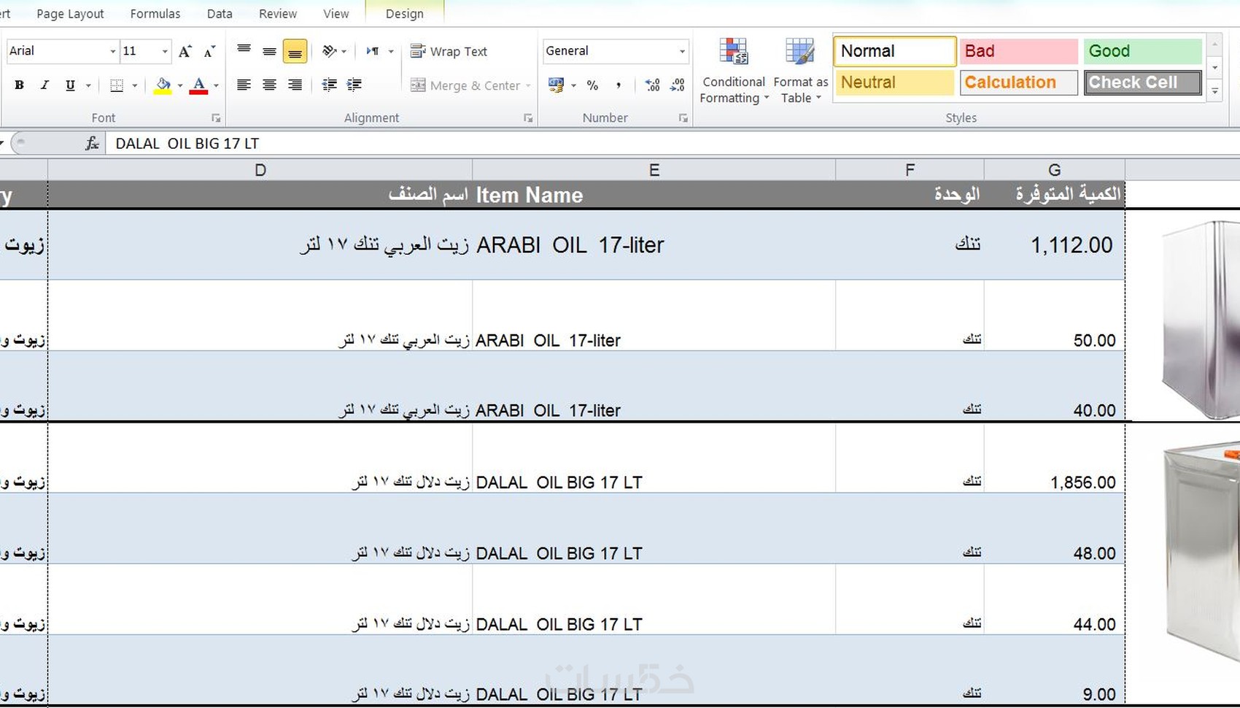Expand the cell styles gallery with More
Viewport: 1240px width, 708px height.
(x=1214, y=92)
